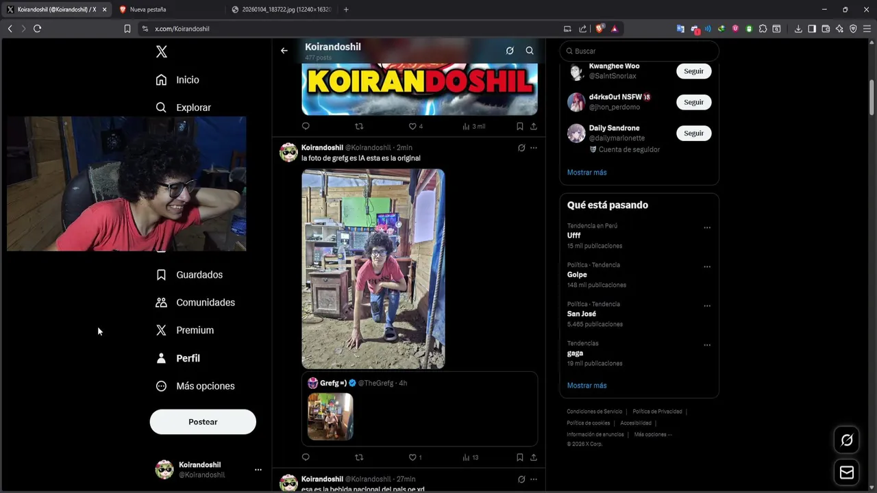
Task: Like the post with 4 likes
Action: tap(415, 126)
